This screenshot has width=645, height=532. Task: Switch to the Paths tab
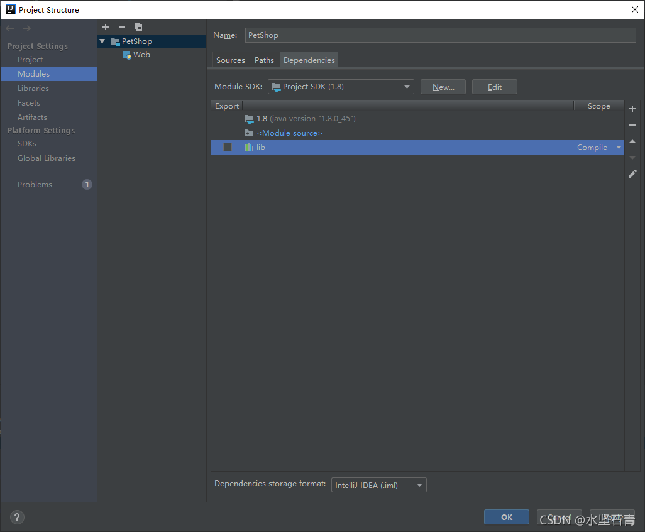pos(264,60)
